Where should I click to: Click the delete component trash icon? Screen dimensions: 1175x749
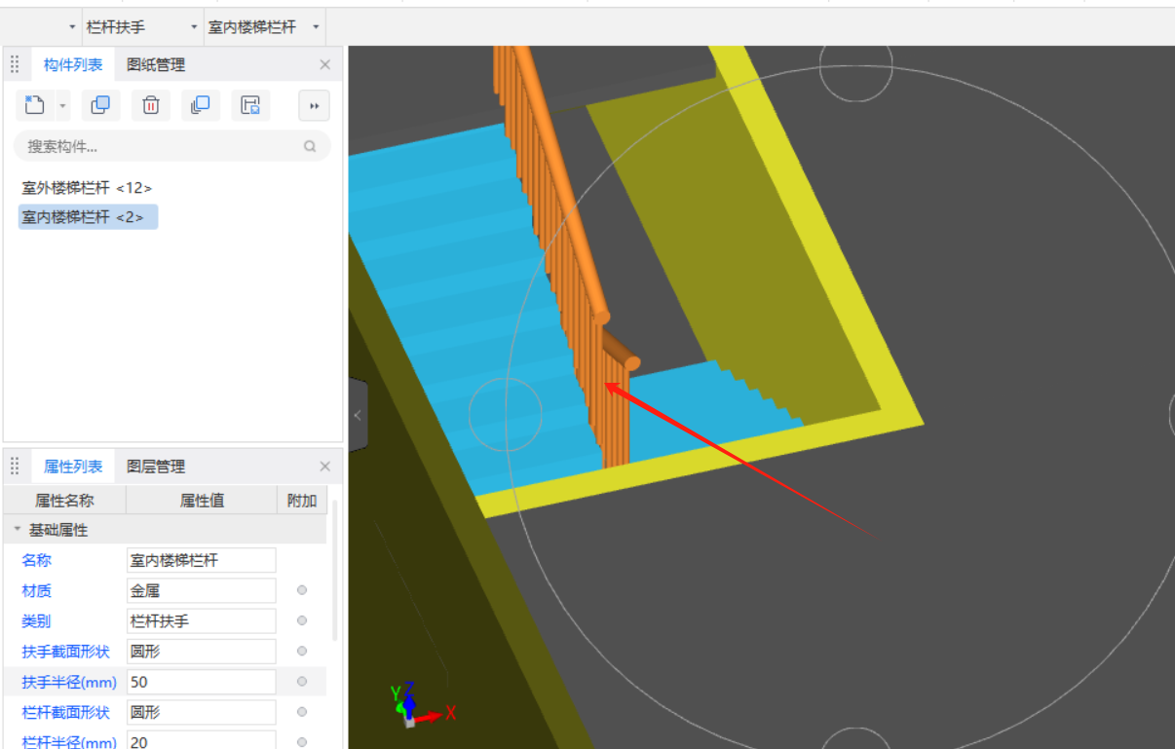151,105
